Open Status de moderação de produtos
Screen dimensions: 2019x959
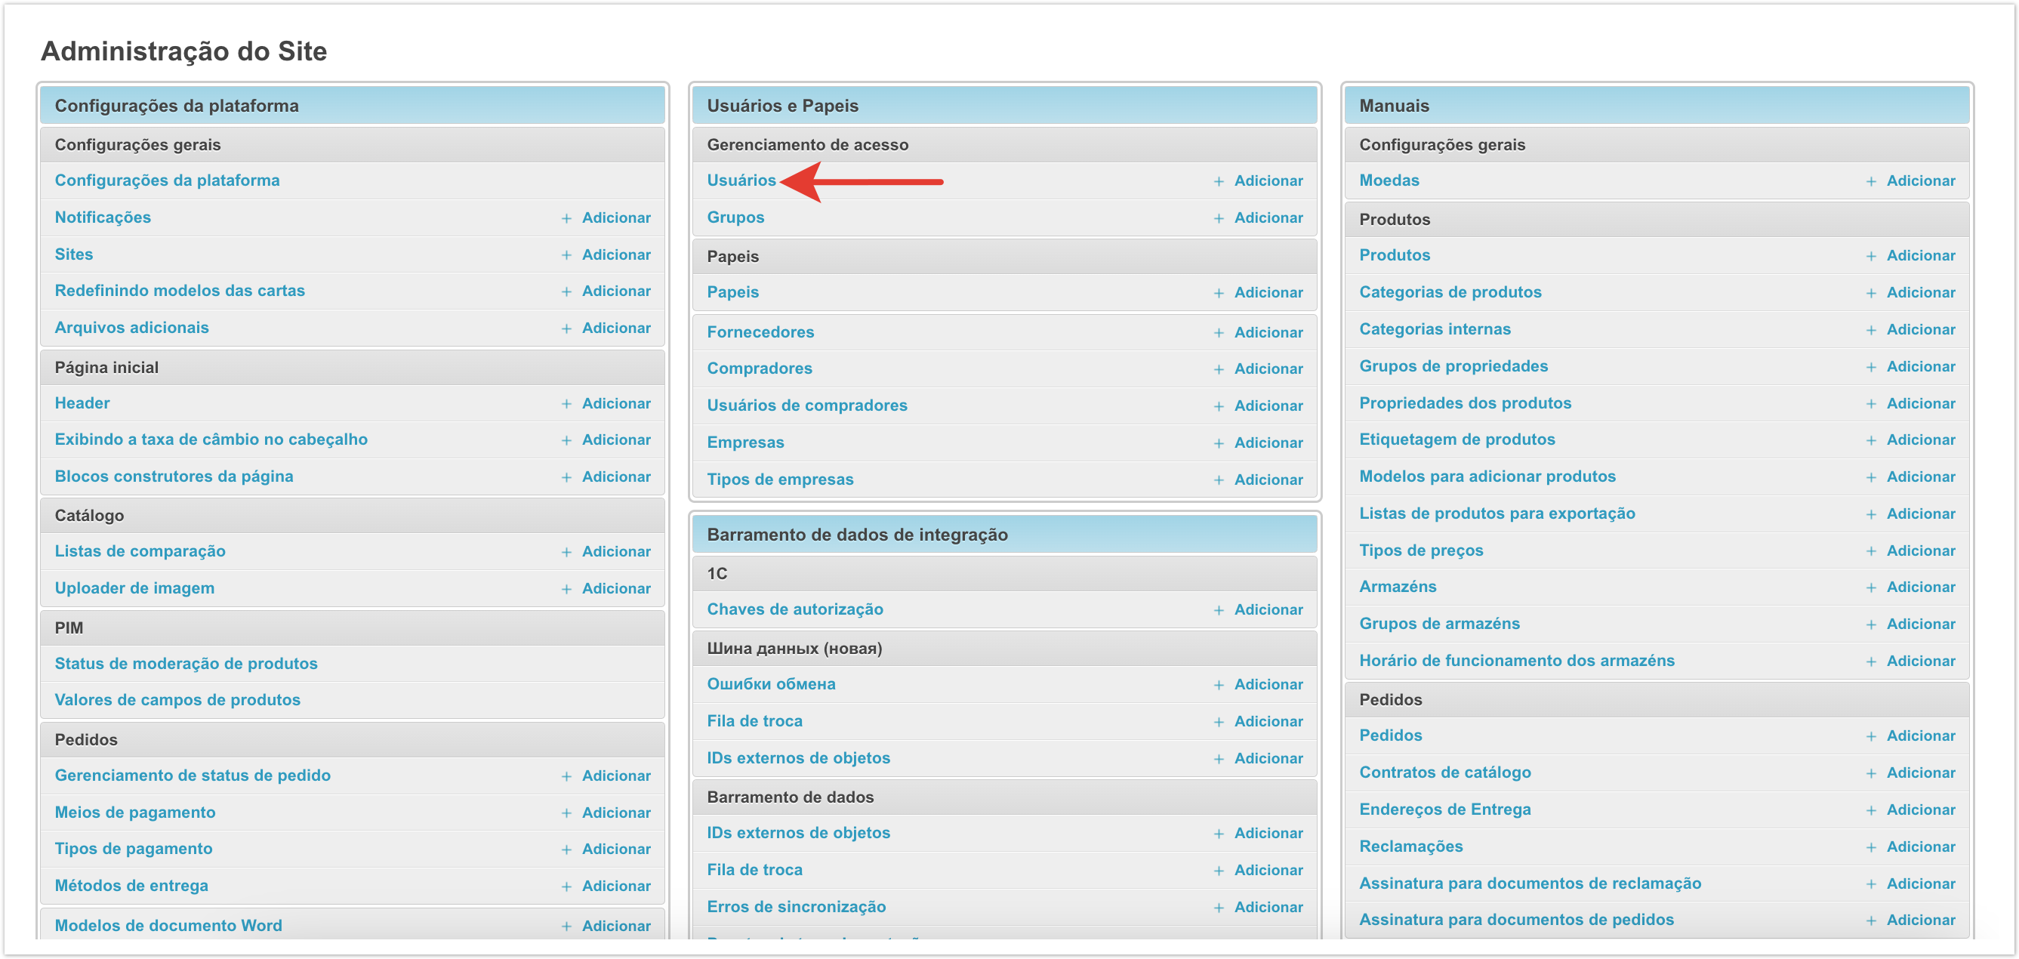click(186, 665)
